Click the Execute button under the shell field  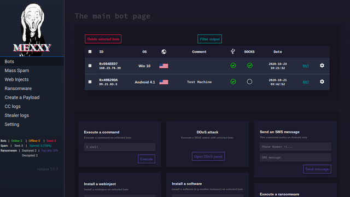pyautogui.click(x=147, y=159)
